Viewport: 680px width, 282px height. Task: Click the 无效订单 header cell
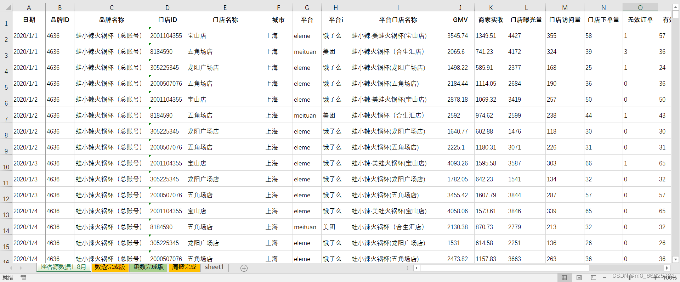click(640, 20)
